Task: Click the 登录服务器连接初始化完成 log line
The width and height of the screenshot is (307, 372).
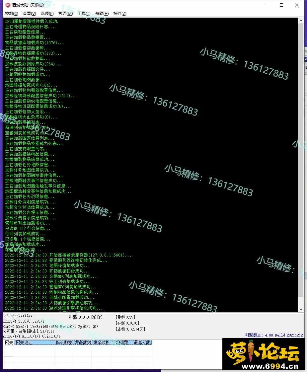Action: click(x=56, y=260)
